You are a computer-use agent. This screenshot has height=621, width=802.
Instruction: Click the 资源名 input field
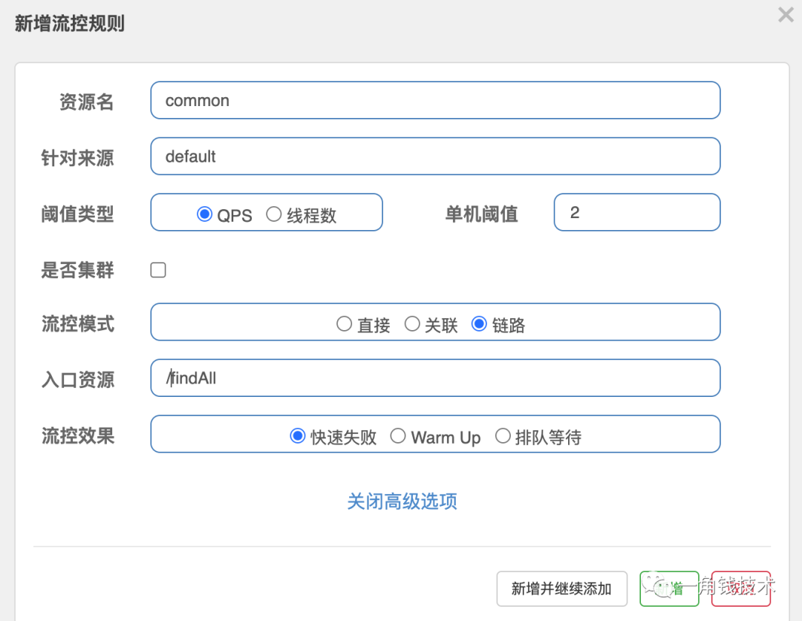point(435,100)
